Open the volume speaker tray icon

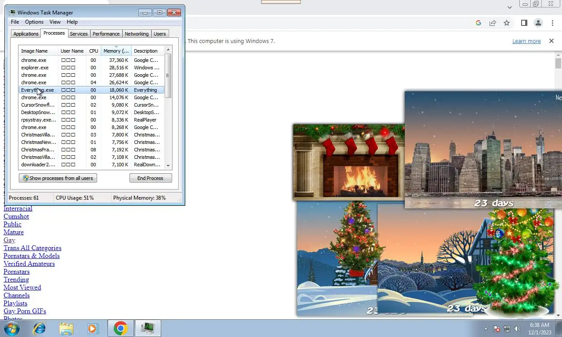[517, 329]
